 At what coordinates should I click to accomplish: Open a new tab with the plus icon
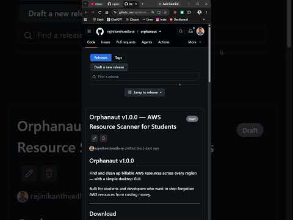(x=143, y=4)
